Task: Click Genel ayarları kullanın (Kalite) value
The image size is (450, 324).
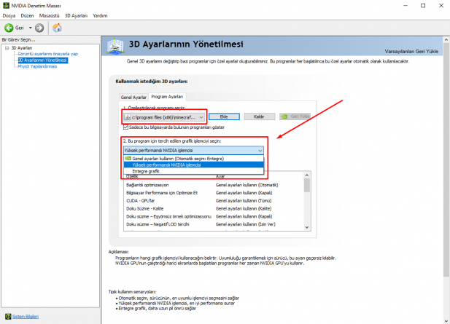Action: [x=244, y=208]
